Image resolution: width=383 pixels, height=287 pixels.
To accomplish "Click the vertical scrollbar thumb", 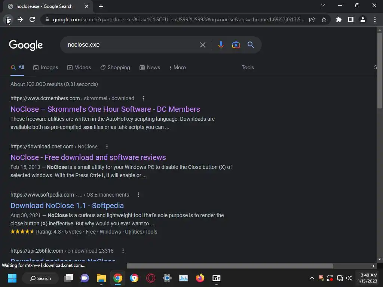I will click(x=380, y=71).
